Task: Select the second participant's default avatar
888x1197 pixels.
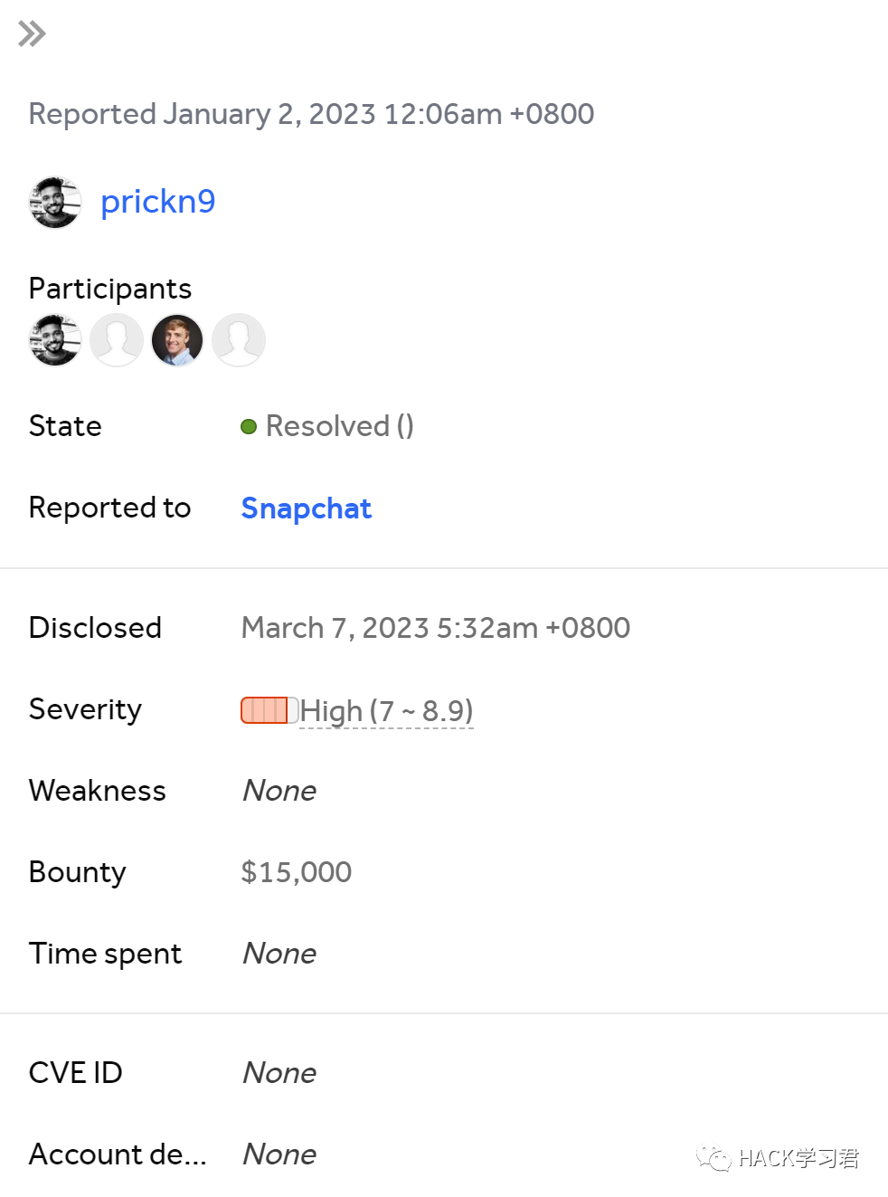Action: pos(117,340)
